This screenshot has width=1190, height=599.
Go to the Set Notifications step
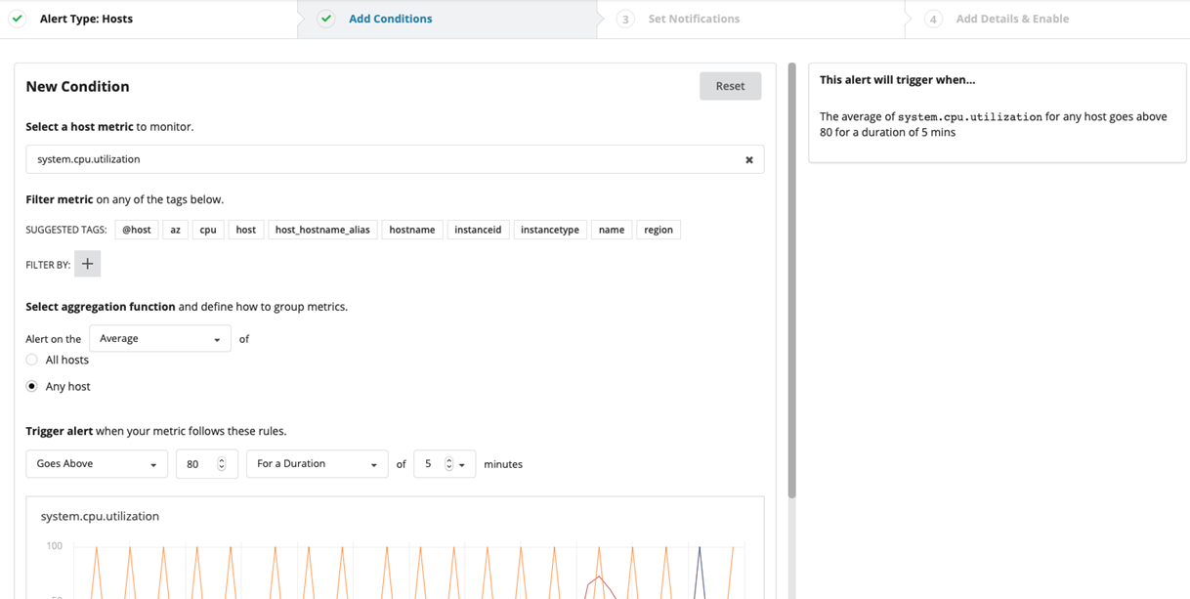pyautogui.click(x=694, y=19)
